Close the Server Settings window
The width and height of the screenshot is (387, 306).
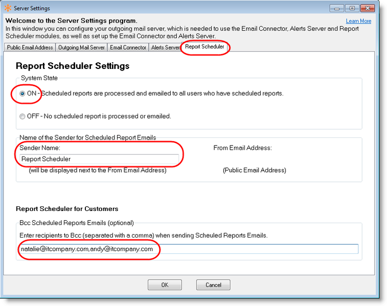pyautogui.click(x=368, y=8)
